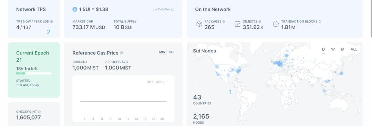The height and width of the screenshot is (126, 372).
Task: Open the 30 EPOCHS dropdown
Action: tap(158, 82)
